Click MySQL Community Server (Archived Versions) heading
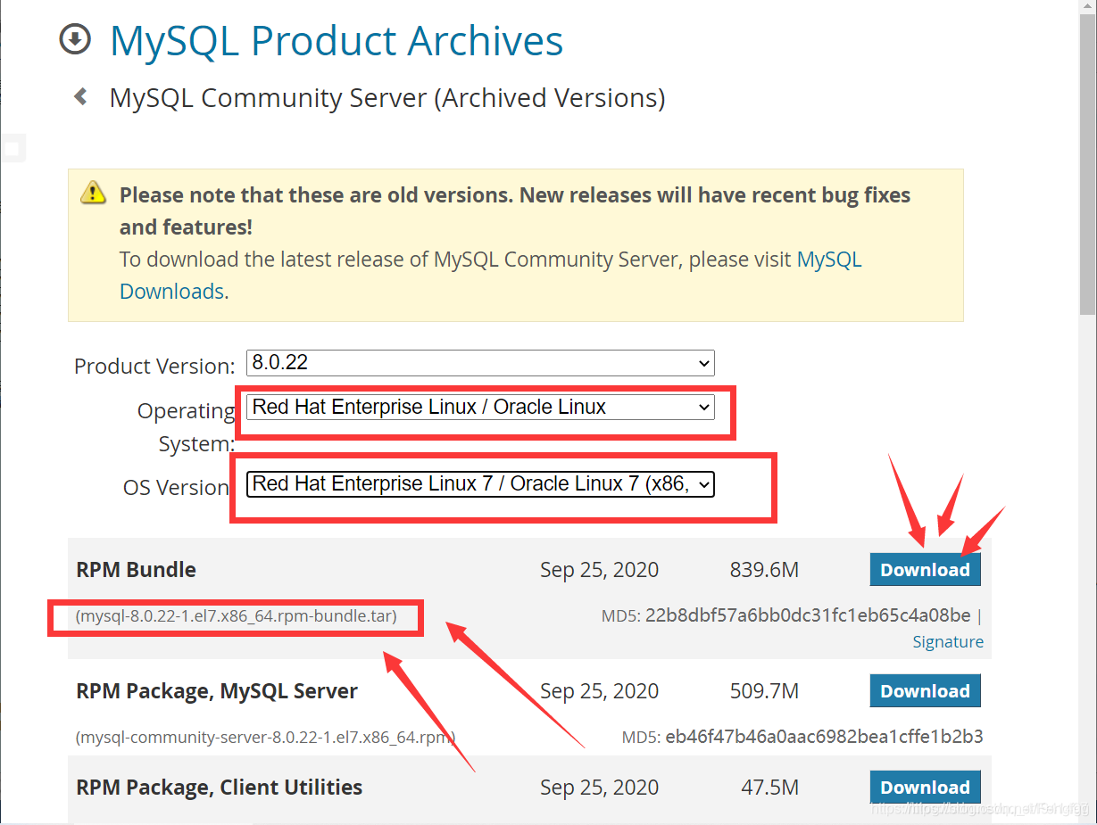This screenshot has height=825, width=1097. (386, 98)
